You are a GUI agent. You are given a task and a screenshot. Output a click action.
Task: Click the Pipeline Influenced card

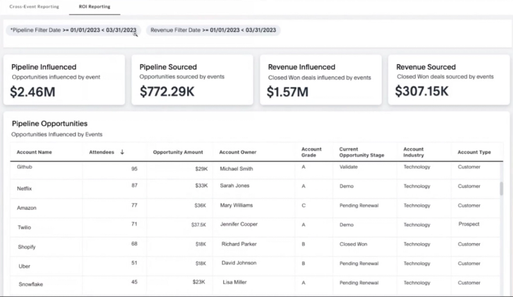64,80
